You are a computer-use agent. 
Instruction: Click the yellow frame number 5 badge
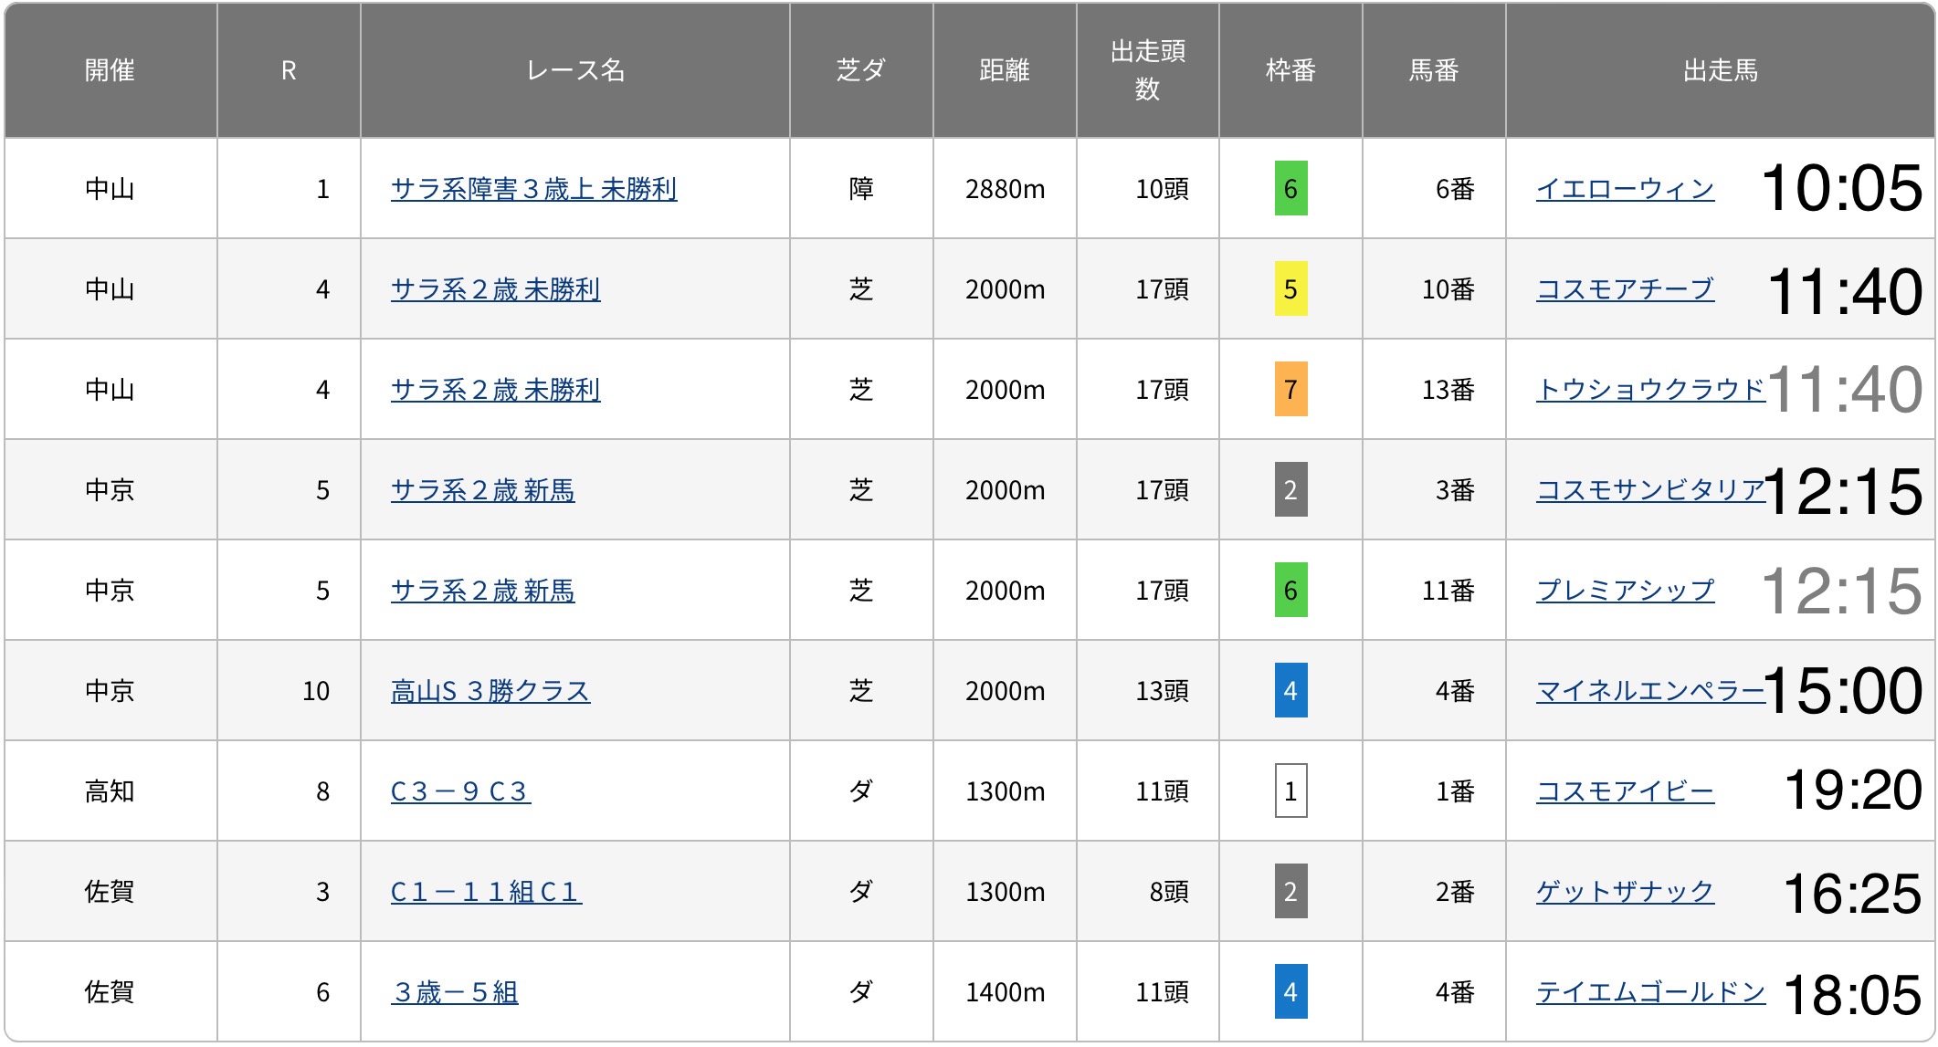[1290, 289]
